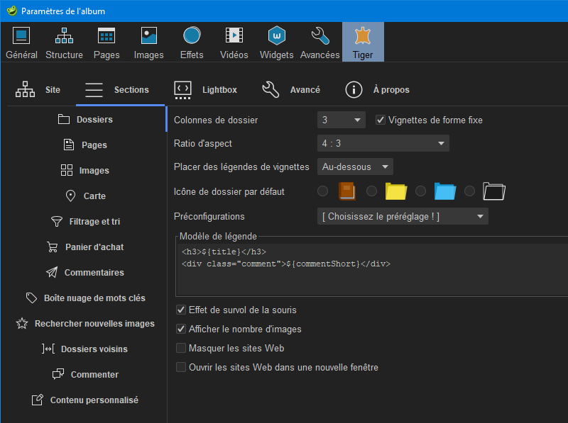This screenshot has width=568, height=423.
Task: Click the Effets toolbar icon
Action: point(192,42)
